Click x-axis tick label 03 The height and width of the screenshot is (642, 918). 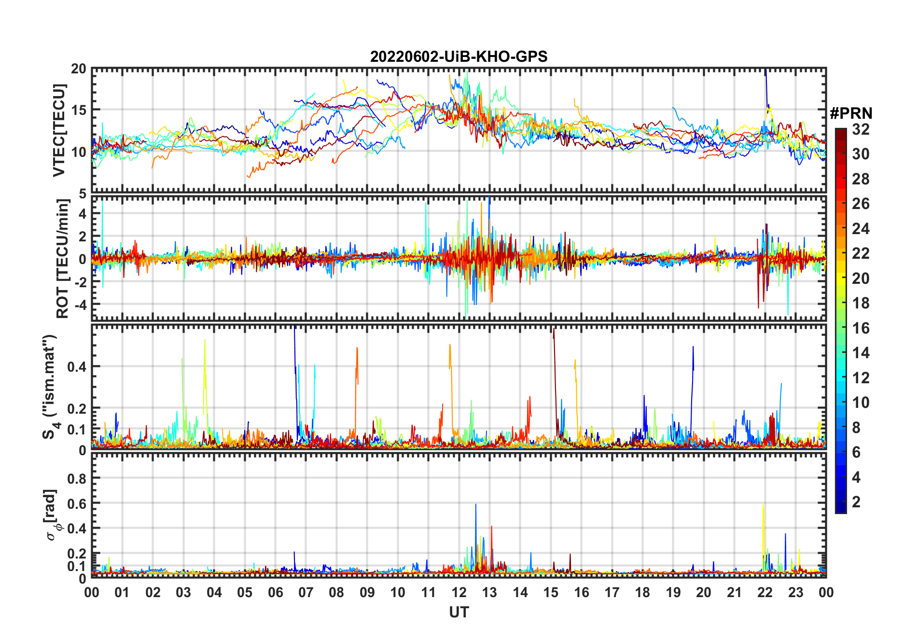click(x=183, y=592)
